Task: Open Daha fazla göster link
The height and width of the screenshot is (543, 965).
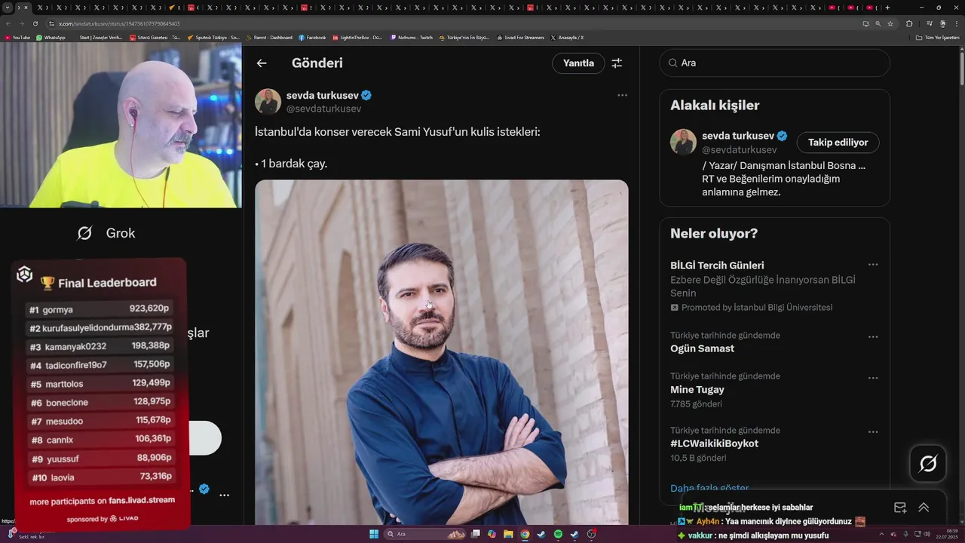Action: coord(709,488)
